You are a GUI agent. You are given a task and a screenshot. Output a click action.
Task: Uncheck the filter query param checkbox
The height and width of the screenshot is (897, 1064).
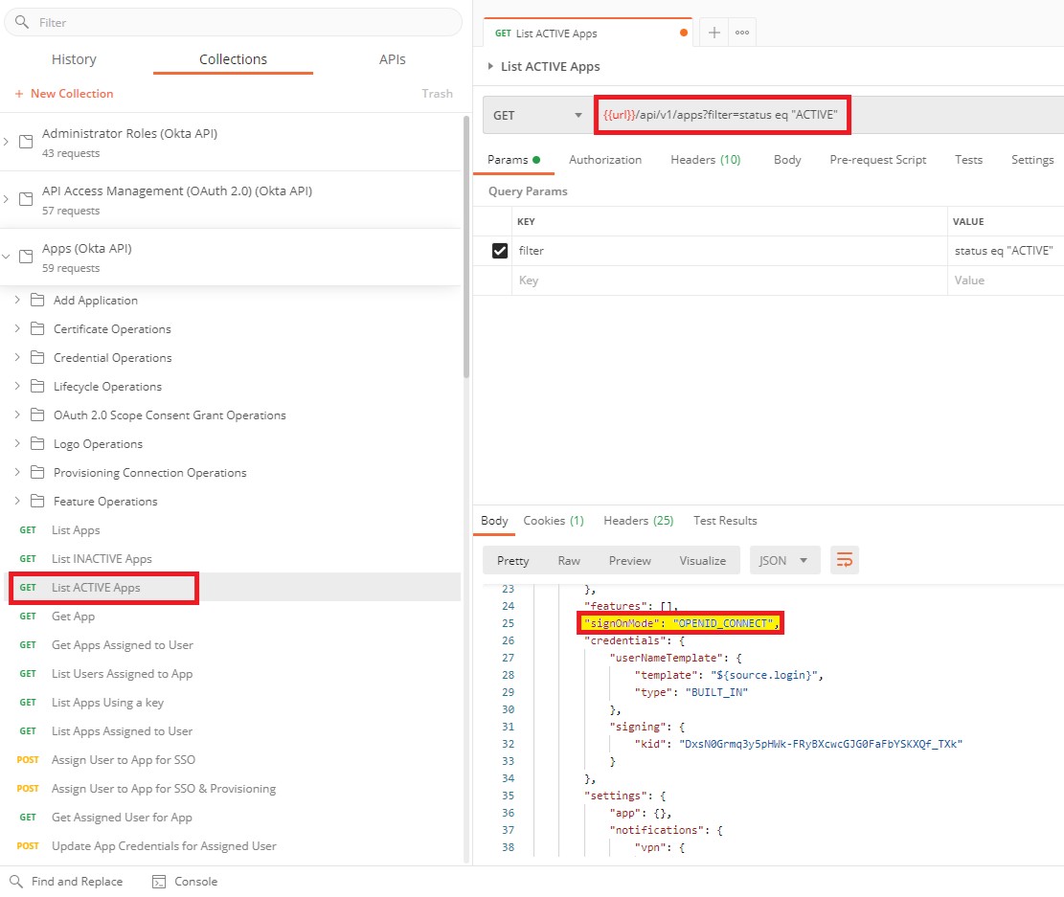[499, 251]
